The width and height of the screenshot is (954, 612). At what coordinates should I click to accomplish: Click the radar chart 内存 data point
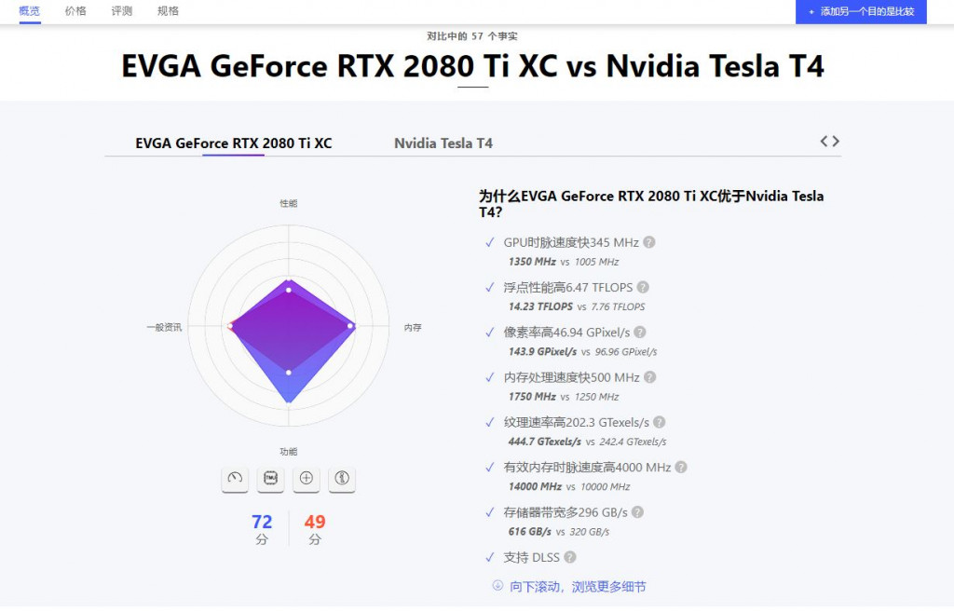(350, 327)
